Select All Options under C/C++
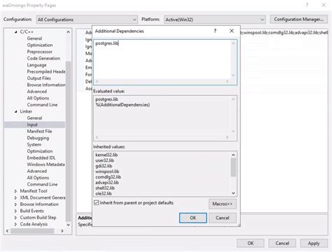The image size is (332, 252). (38, 98)
